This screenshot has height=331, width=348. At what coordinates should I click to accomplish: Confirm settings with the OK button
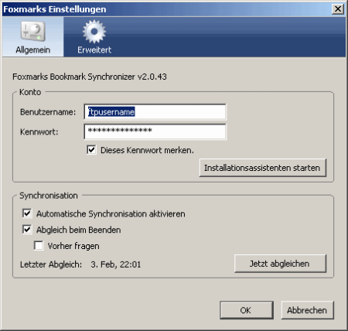(247, 310)
